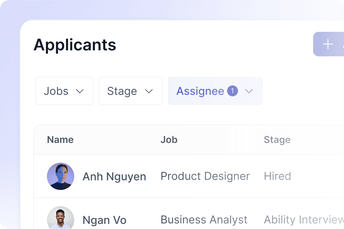Viewport: 344px width, 229px height.
Task: Sort by the Stage column header
Action: coord(277,140)
